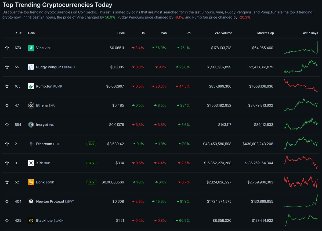
Task: Sort table by Coin column header
Action: point(31,33)
